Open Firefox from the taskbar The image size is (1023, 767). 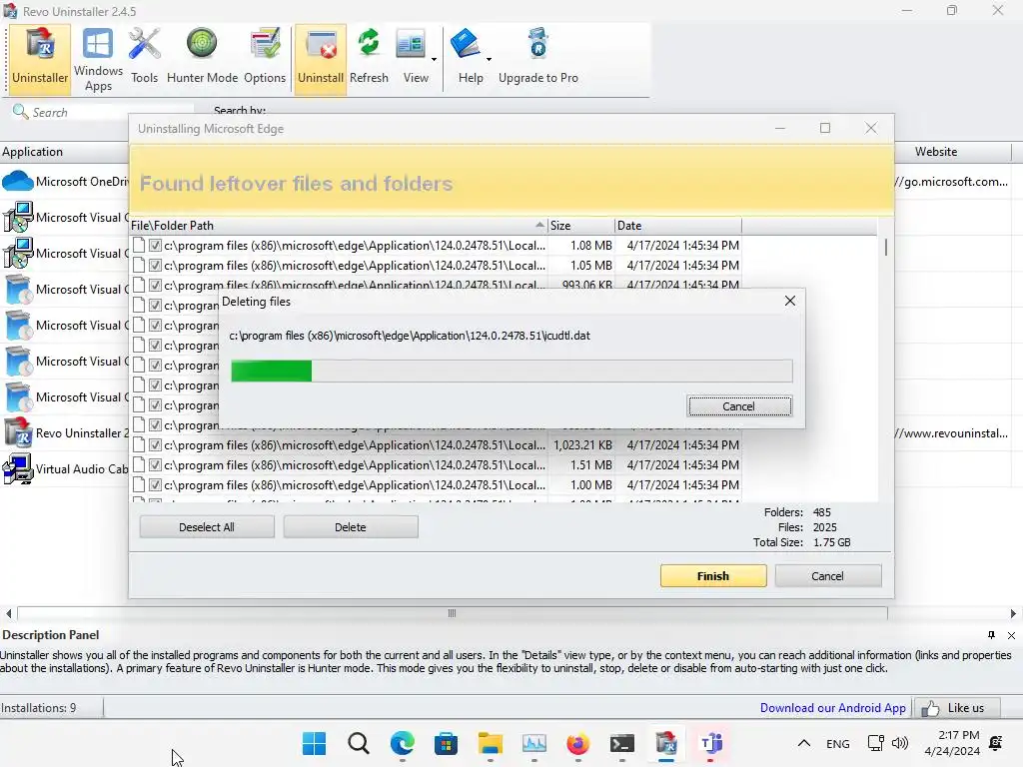[578, 743]
